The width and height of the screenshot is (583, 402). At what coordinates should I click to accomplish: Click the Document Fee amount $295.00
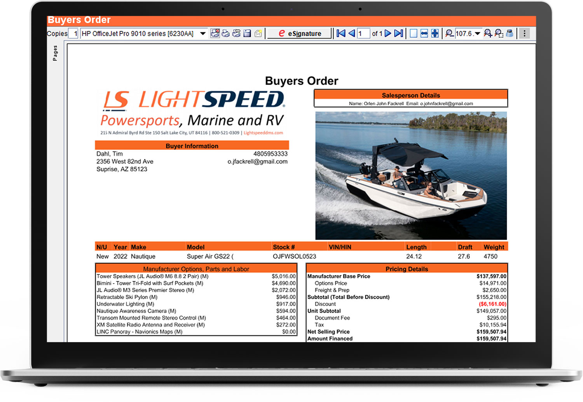point(497,318)
